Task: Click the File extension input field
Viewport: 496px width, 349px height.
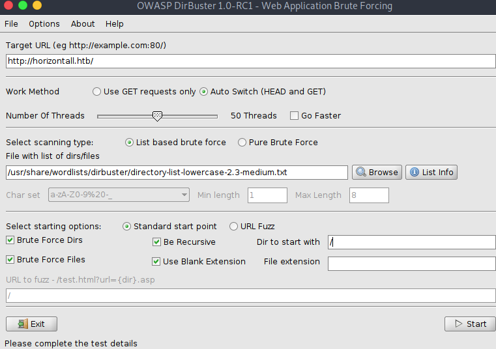Action: pos(411,264)
